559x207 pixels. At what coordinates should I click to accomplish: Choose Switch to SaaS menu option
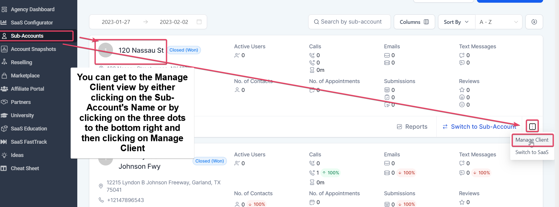pyautogui.click(x=532, y=152)
